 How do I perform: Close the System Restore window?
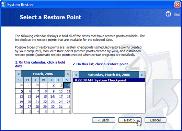pyautogui.click(x=177, y=4)
